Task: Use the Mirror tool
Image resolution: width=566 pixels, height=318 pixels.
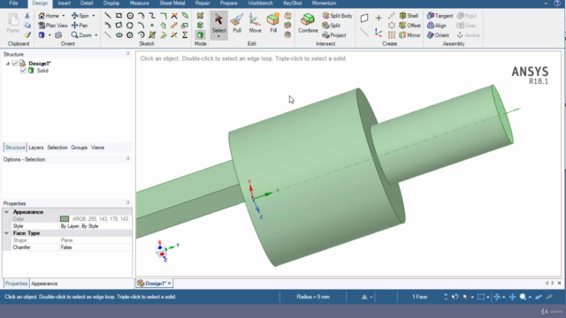Action: [409, 35]
